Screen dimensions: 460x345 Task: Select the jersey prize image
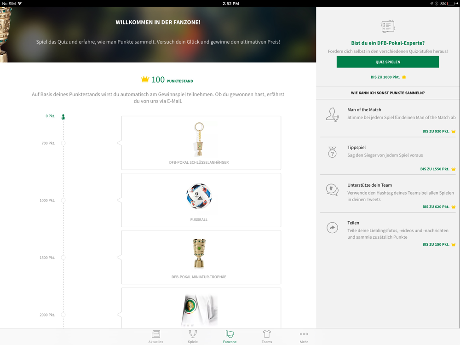200,311
